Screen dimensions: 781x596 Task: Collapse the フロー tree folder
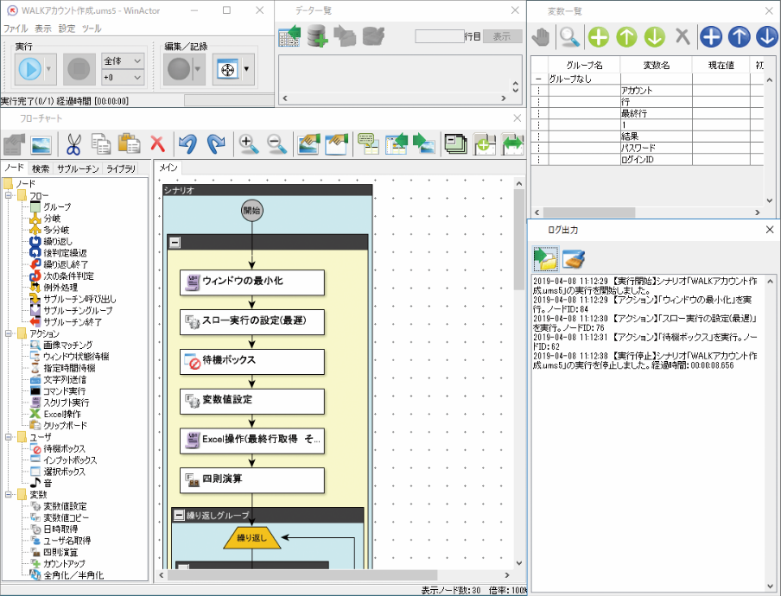[9, 196]
